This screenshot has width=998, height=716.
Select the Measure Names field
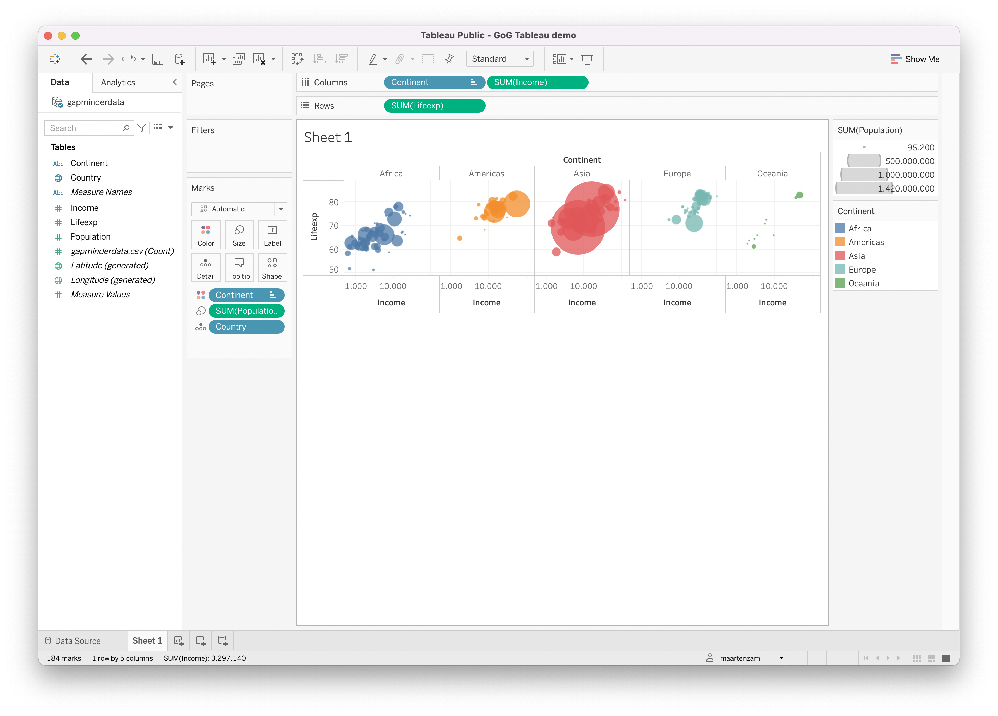click(x=101, y=192)
